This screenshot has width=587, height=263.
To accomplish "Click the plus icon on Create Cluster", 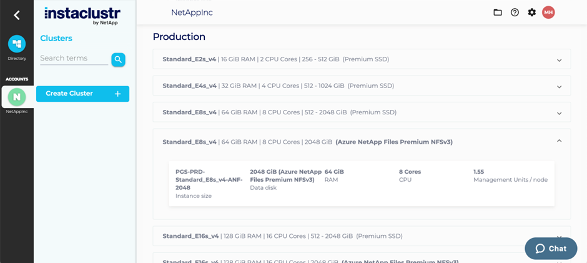I will [117, 94].
